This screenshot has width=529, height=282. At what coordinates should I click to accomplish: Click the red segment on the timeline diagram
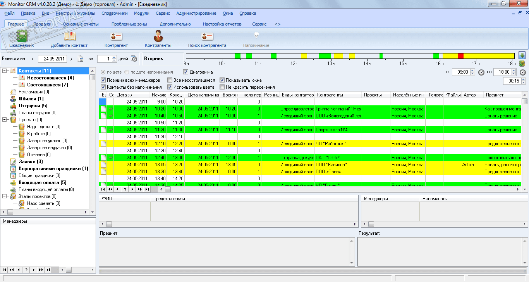click(460, 56)
